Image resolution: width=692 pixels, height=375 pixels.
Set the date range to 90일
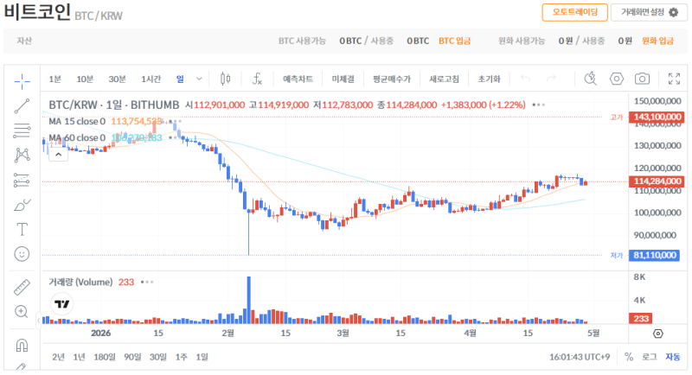coord(132,357)
